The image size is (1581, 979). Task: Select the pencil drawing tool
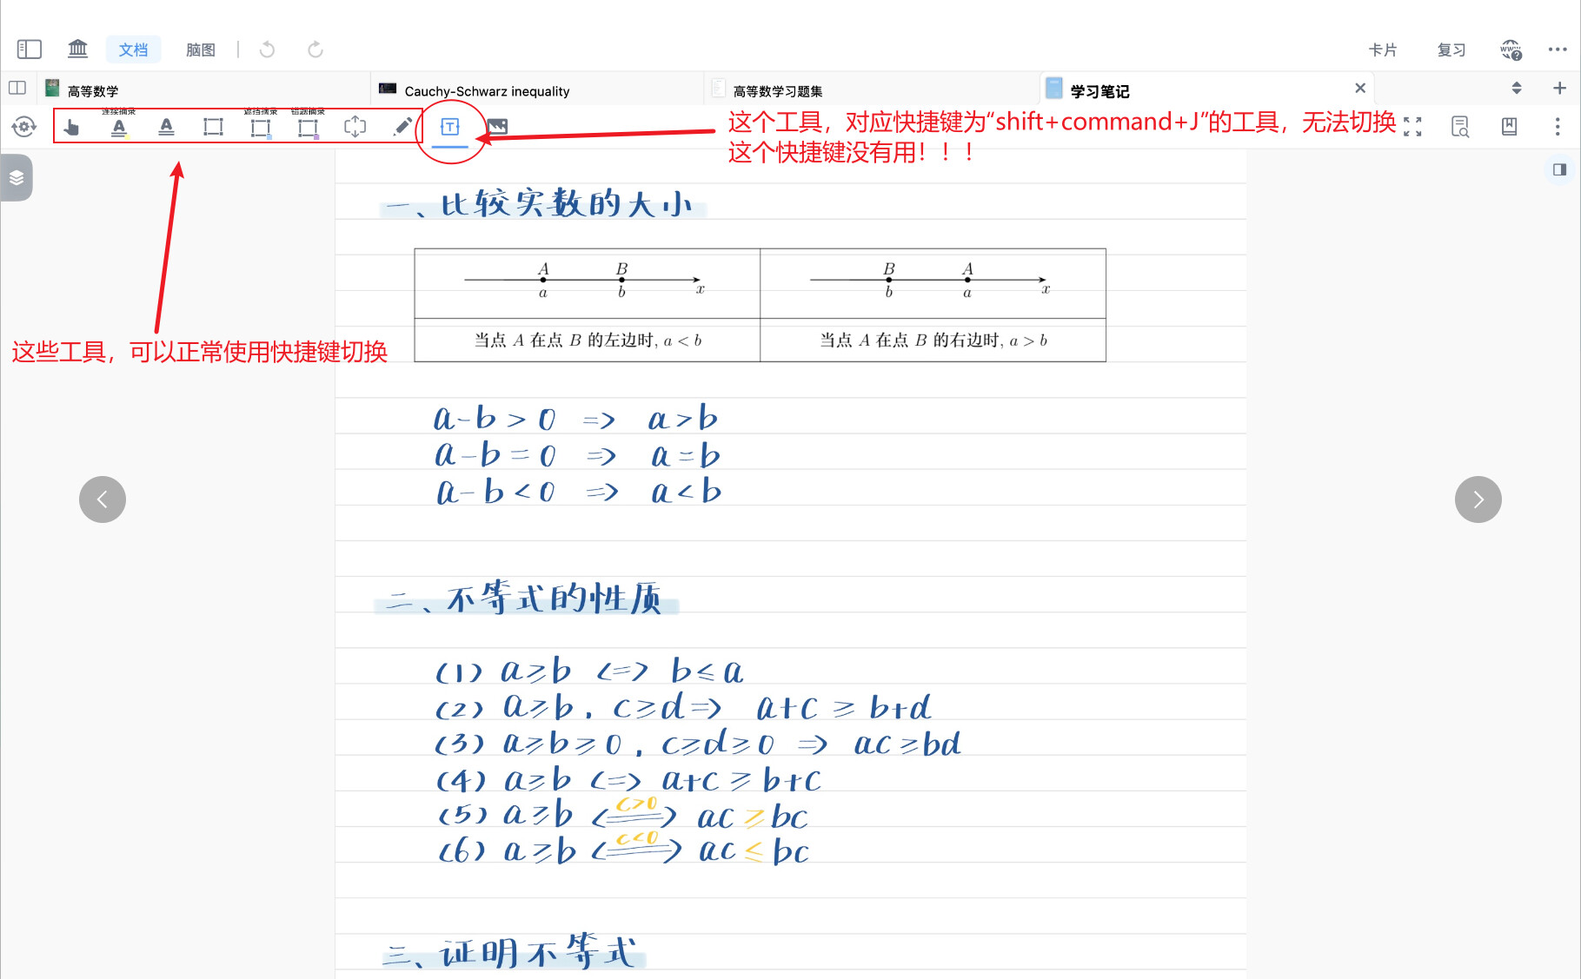point(402,127)
